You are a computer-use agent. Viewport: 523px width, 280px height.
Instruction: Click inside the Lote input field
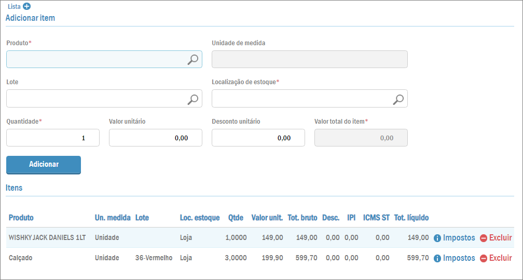pos(96,99)
